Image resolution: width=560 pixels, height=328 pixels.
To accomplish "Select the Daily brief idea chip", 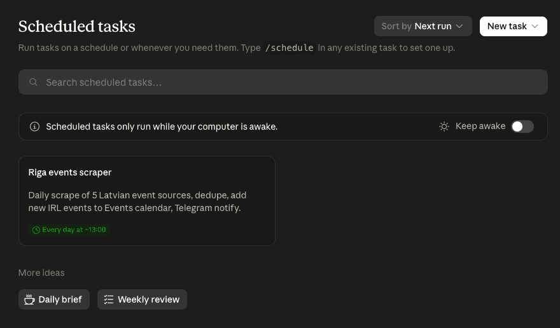I will [x=54, y=299].
